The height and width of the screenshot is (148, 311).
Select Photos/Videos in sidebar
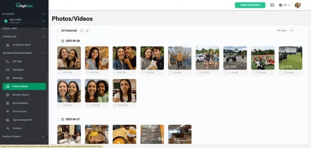24,86
